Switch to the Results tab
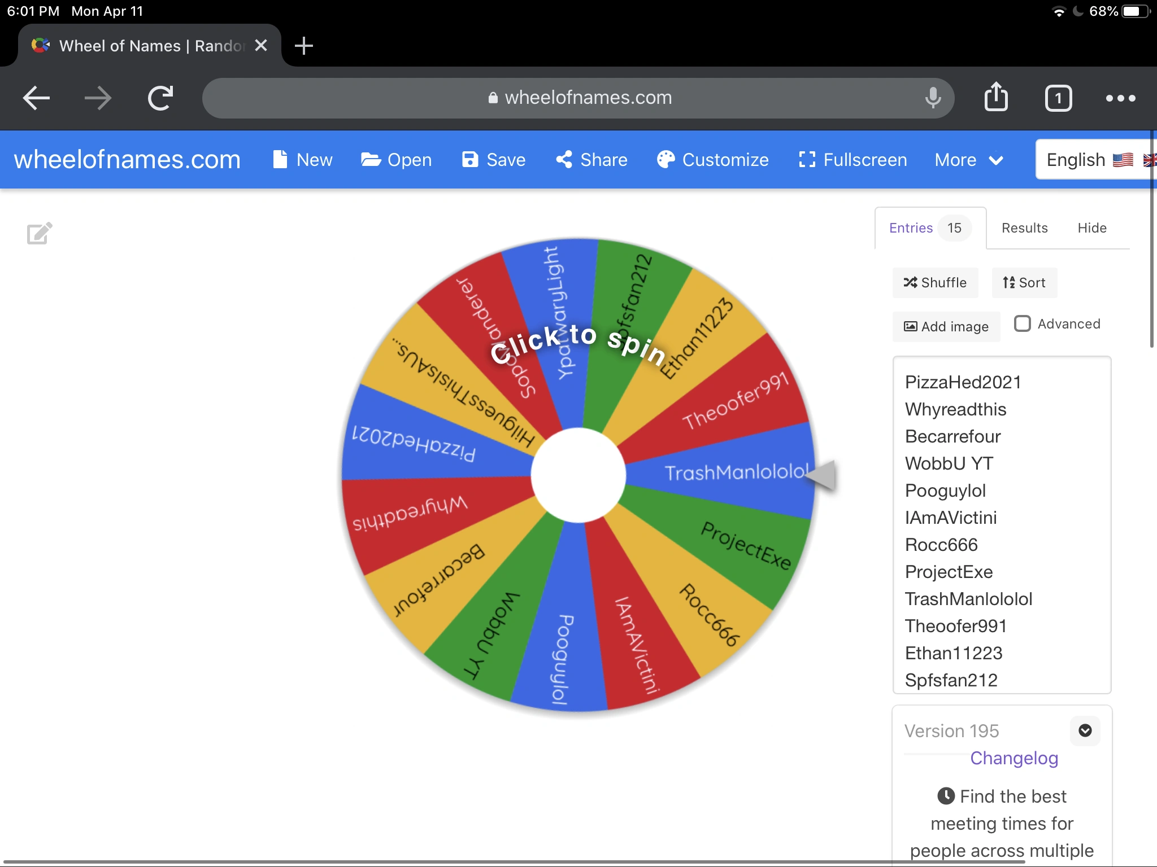 1024,227
